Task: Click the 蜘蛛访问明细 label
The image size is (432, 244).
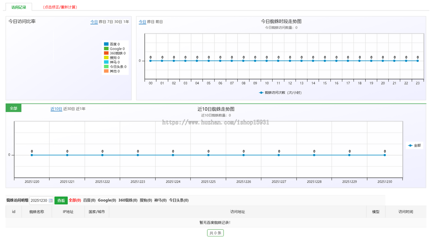Action: click(17, 200)
